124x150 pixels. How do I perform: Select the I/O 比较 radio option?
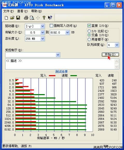pos(89,31)
